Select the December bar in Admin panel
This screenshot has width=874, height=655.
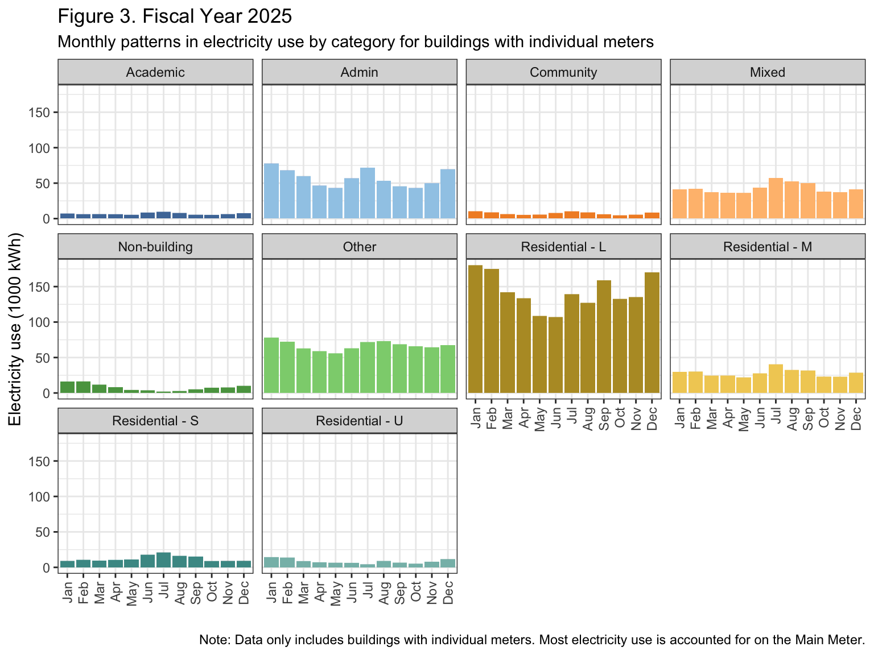(x=448, y=194)
